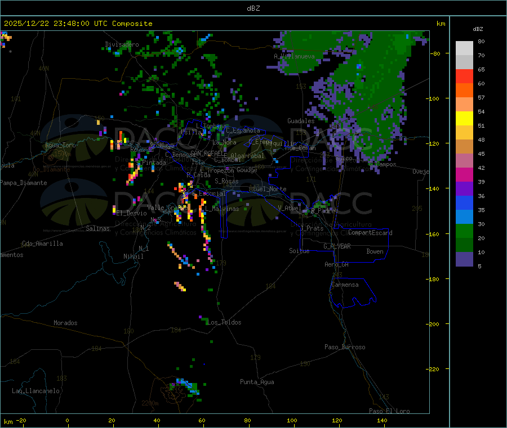Click the light grey 70–80 dBZ legend swatch

coord(464,48)
